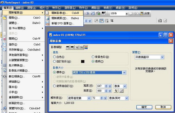Viewport: 175px width, 113px height.
Task: Click the 關閉 close file icon in menu
Action: [4, 39]
